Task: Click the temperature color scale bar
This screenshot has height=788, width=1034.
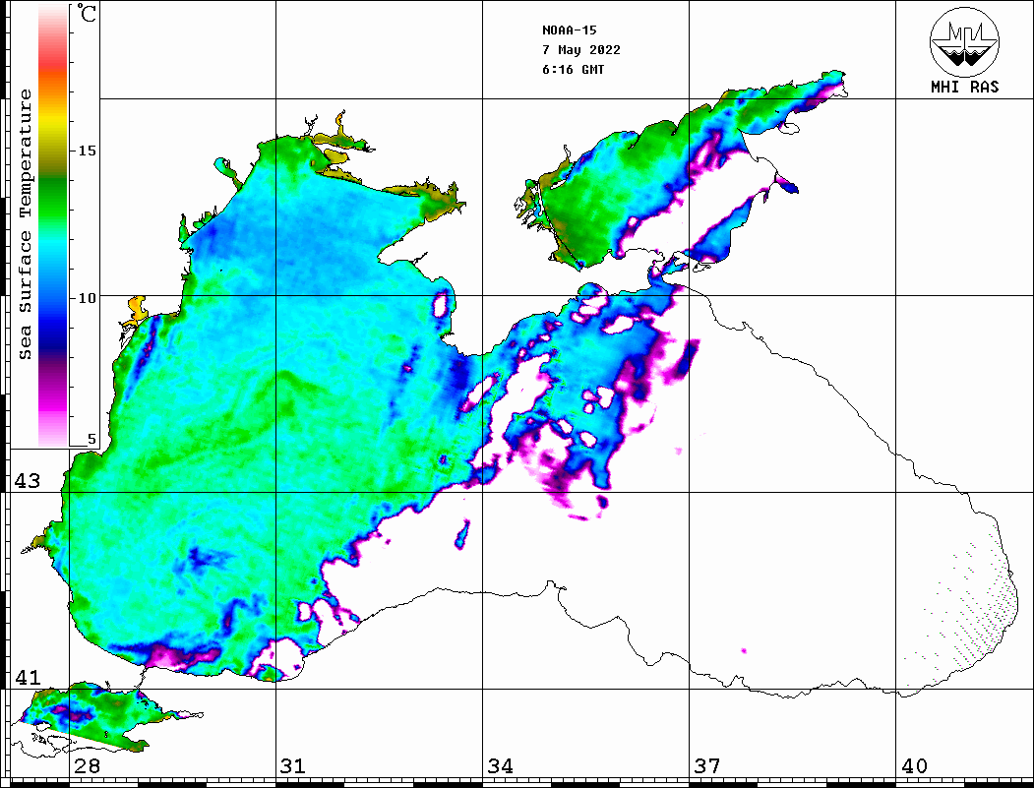Action: pyautogui.click(x=53, y=225)
